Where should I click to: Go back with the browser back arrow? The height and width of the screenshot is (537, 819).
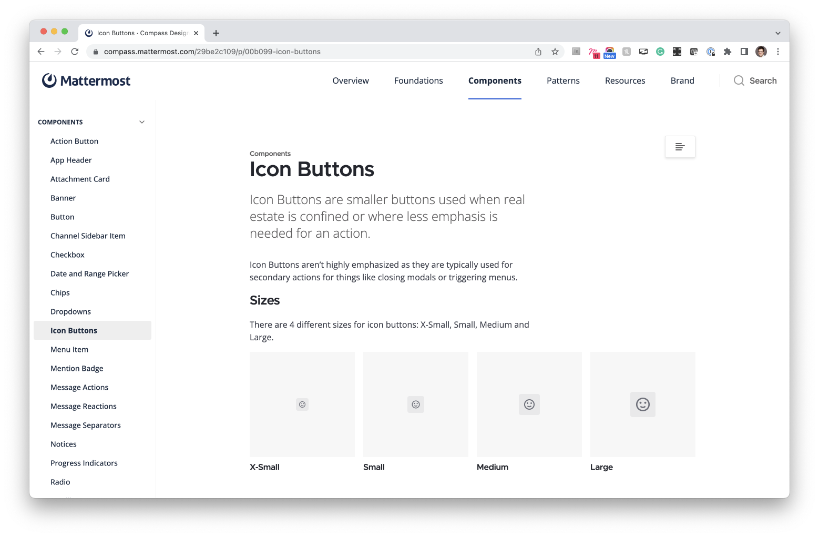coord(41,52)
